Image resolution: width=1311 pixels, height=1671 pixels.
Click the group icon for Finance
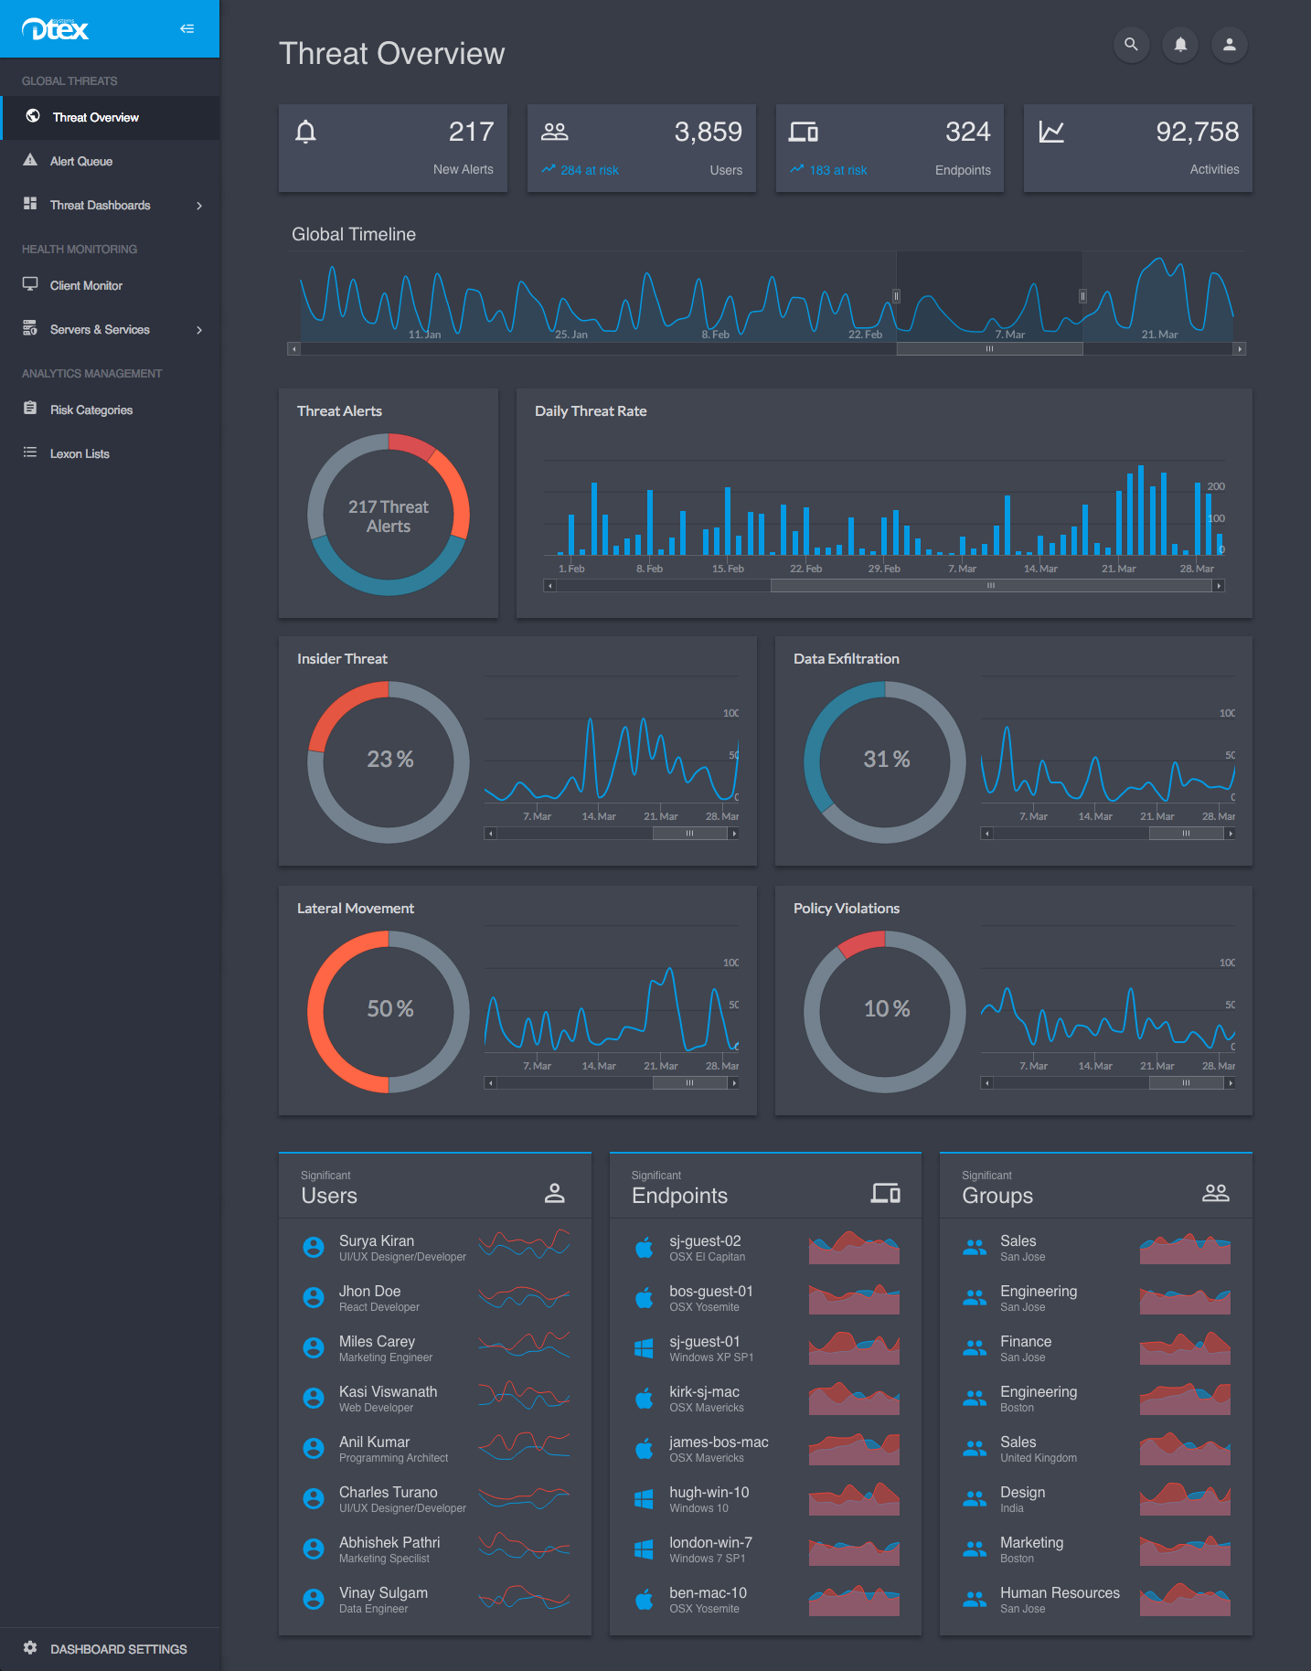975,1348
